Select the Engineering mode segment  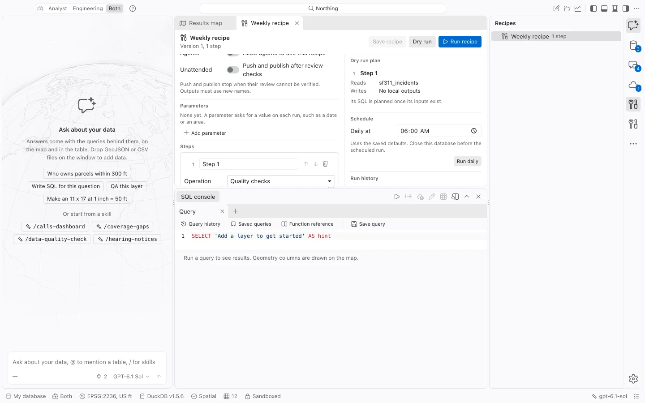click(x=88, y=9)
